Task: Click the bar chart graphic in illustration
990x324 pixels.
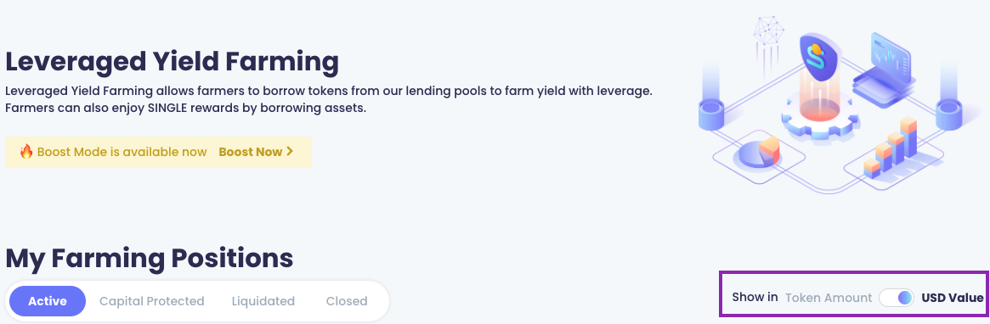Action: [x=891, y=146]
